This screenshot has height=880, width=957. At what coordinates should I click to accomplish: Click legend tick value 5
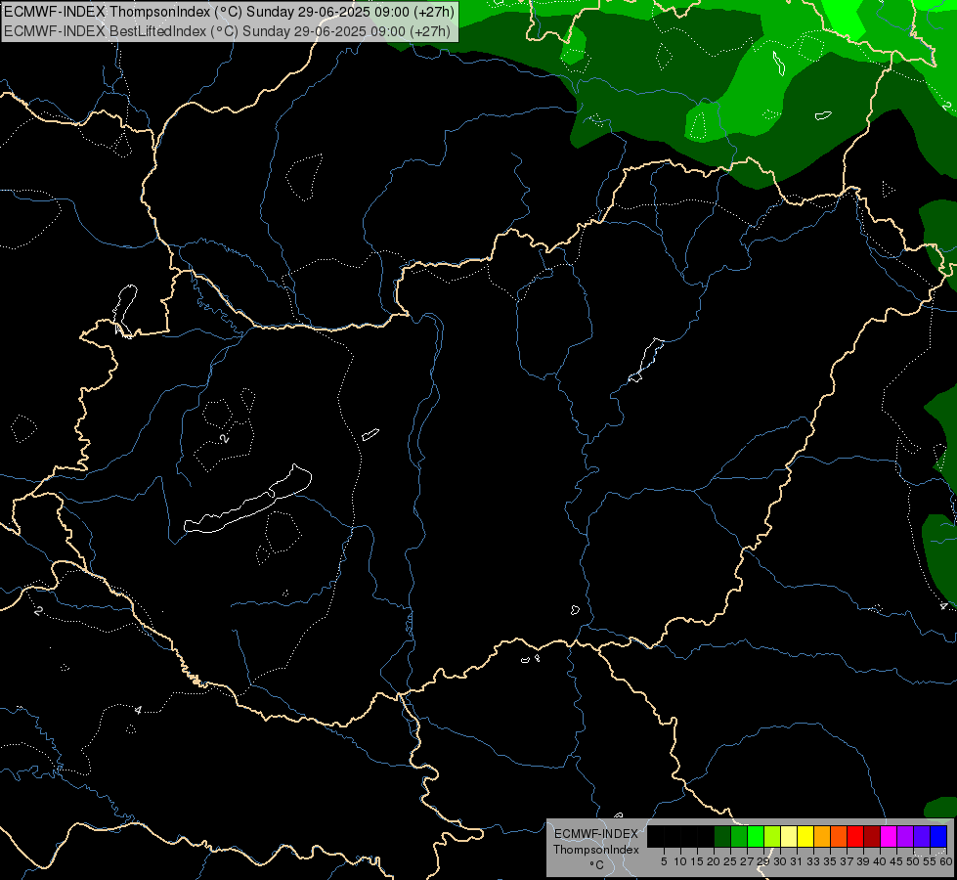point(664,861)
